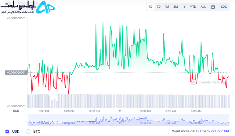Grab the left range slider handle
Viewport: 235px width, 136px height.
28,120
